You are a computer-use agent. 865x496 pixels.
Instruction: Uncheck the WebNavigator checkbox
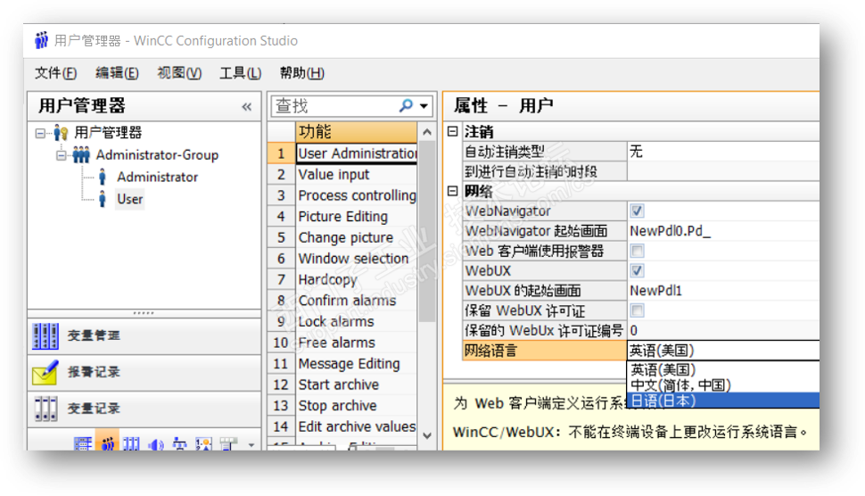(x=638, y=211)
